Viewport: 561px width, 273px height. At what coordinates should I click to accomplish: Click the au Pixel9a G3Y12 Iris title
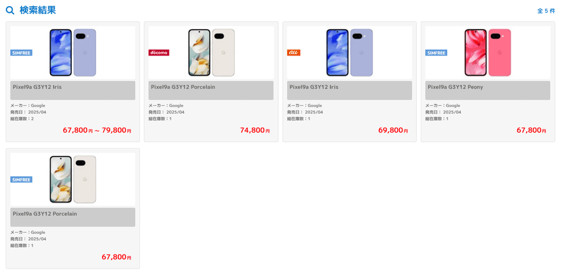pos(314,87)
